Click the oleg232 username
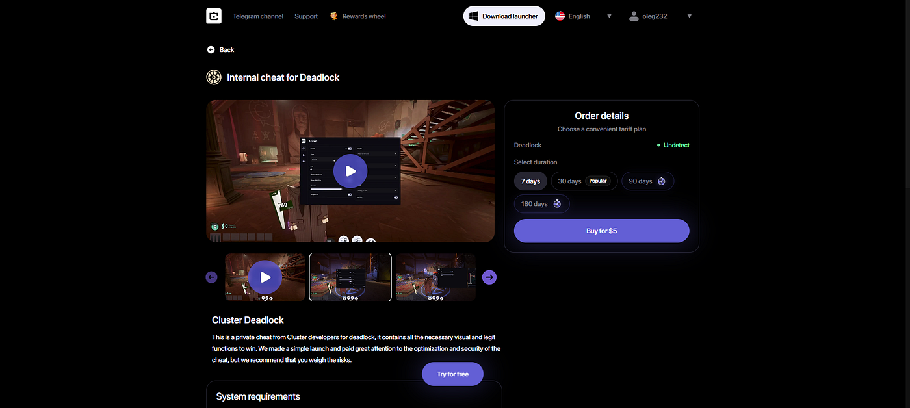The height and width of the screenshot is (408, 910). click(x=655, y=16)
